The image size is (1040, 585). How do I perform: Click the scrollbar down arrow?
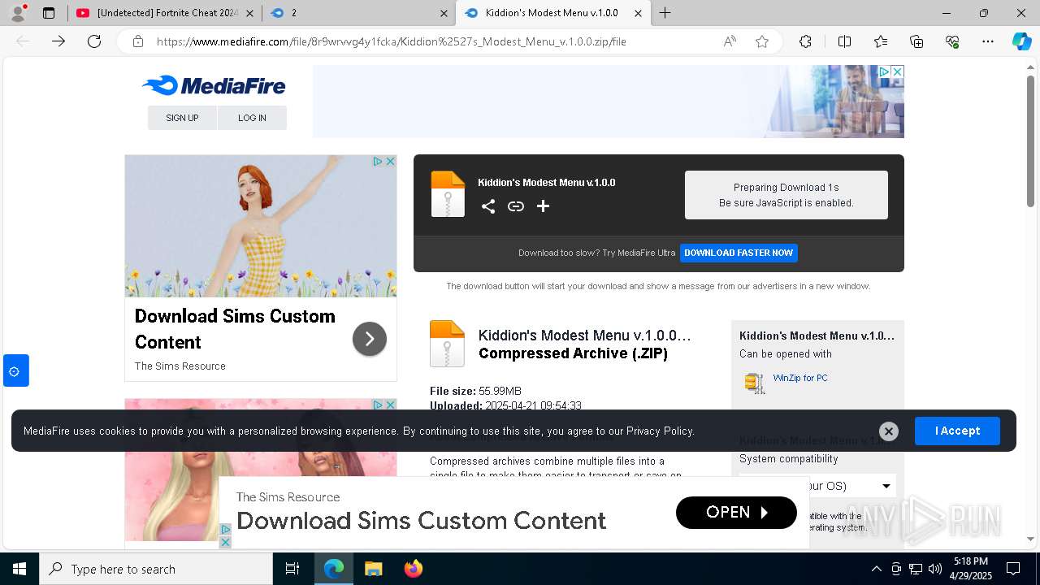1030,538
